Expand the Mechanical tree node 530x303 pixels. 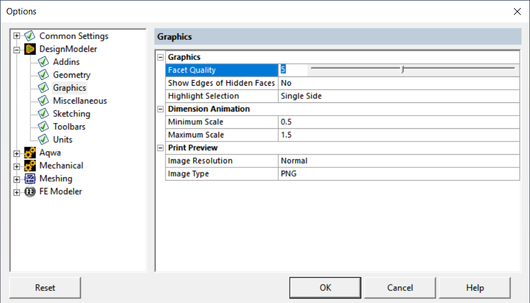click(17, 166)
